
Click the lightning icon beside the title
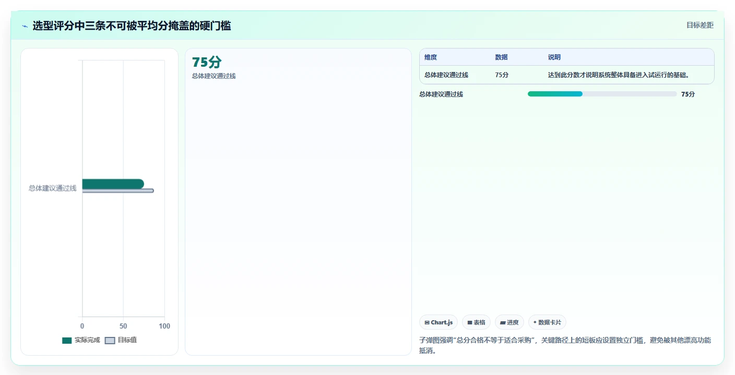point(25,26)
